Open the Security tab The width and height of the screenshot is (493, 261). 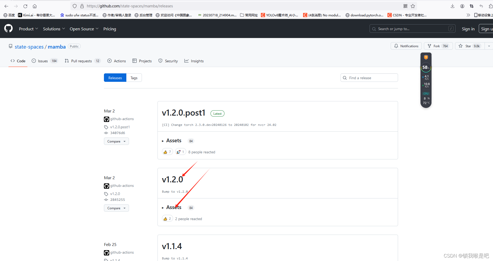168,61
